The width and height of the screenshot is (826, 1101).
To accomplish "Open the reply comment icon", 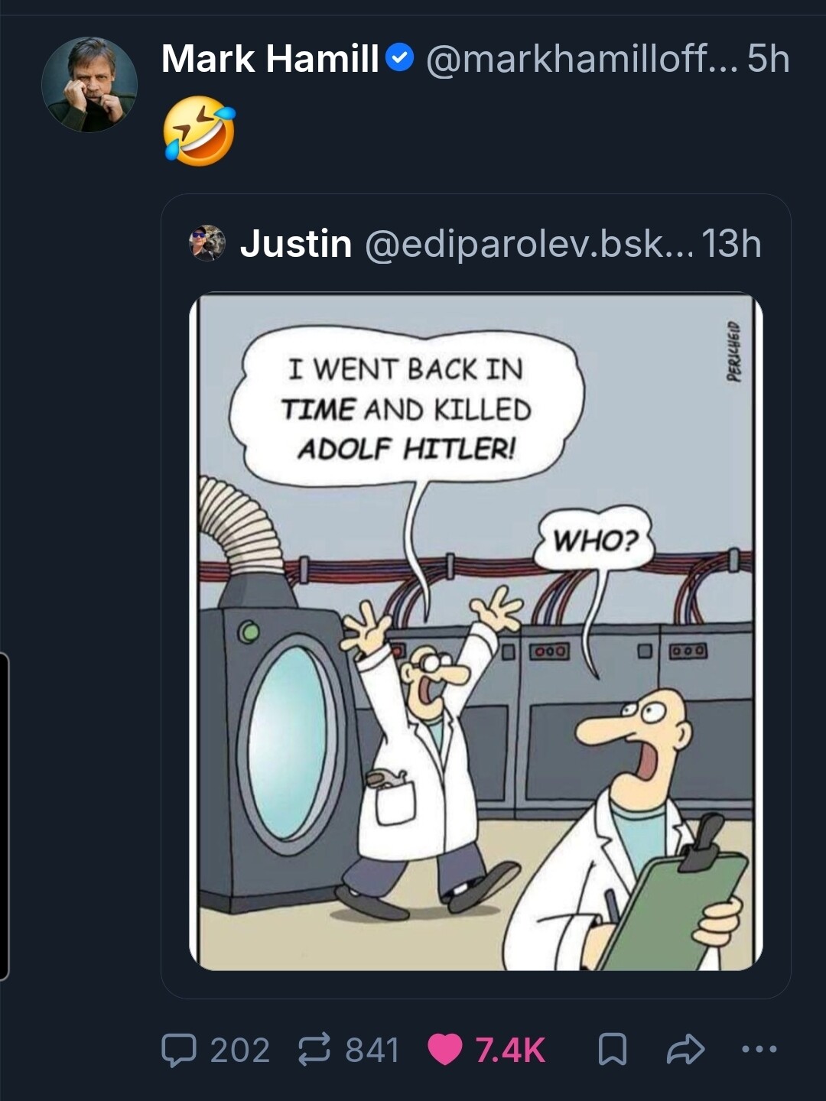I will [178, 1050].
